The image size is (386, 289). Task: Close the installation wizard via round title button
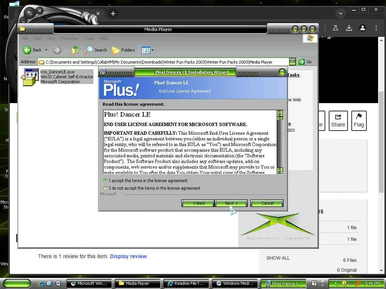(282, 72)
